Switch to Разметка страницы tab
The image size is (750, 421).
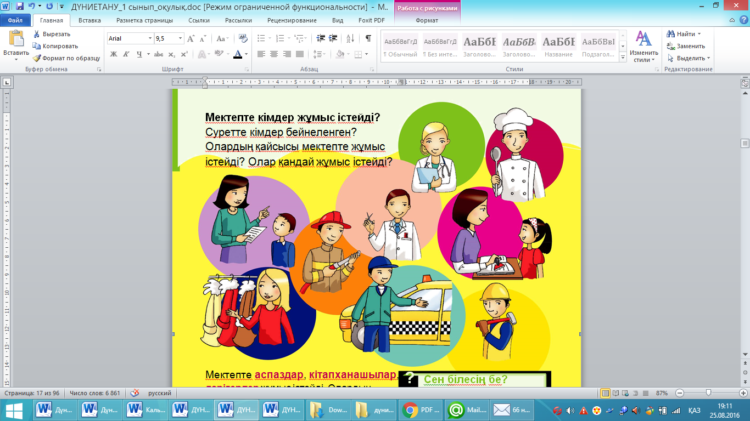pos(144,20)
